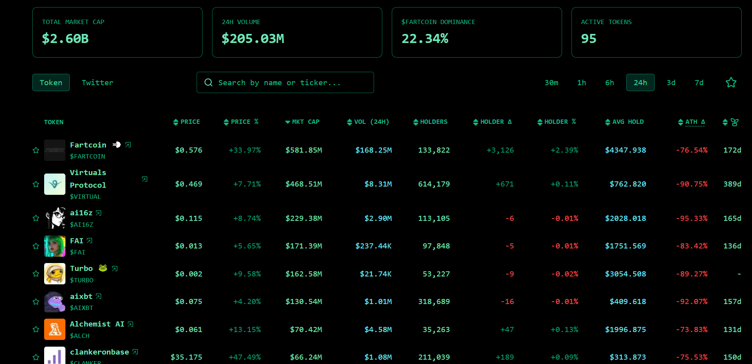The height and width of the screenshot is (364, 752).
Task: Star the FAI token row
Action: [36, 246]
